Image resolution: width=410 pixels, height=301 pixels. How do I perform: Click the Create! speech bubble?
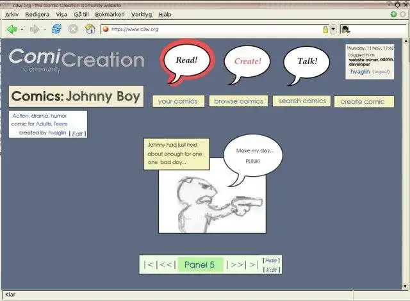coord(247,64)
